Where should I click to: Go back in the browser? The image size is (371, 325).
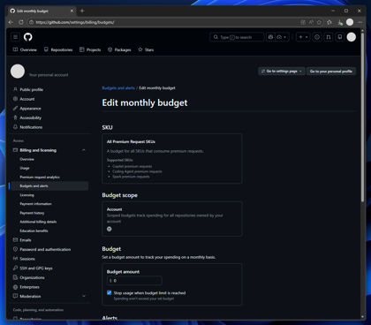[x=11, y=22]
